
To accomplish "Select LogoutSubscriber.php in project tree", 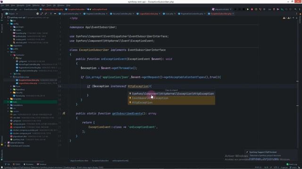I will (28, 83).
